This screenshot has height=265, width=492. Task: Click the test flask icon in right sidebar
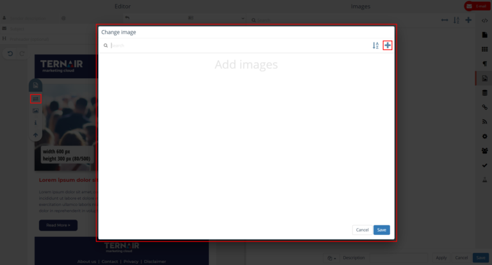(x=485, y=180)
